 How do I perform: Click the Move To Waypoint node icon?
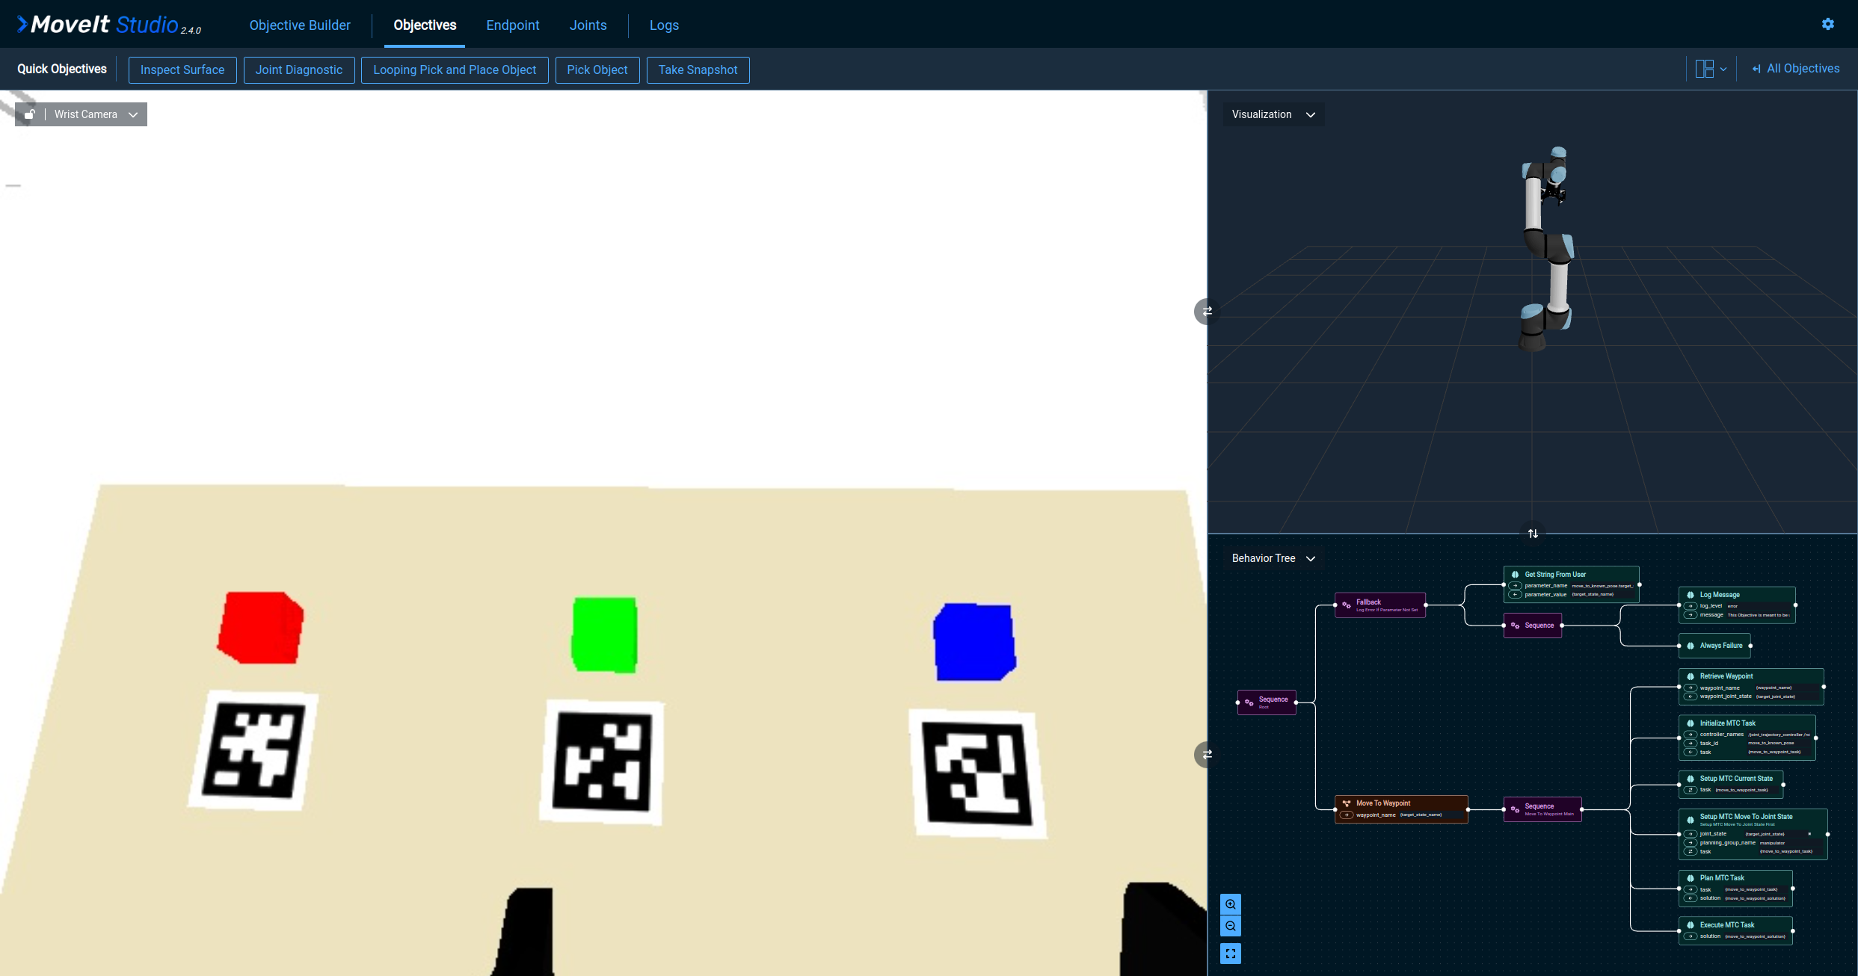point(1347,803)
